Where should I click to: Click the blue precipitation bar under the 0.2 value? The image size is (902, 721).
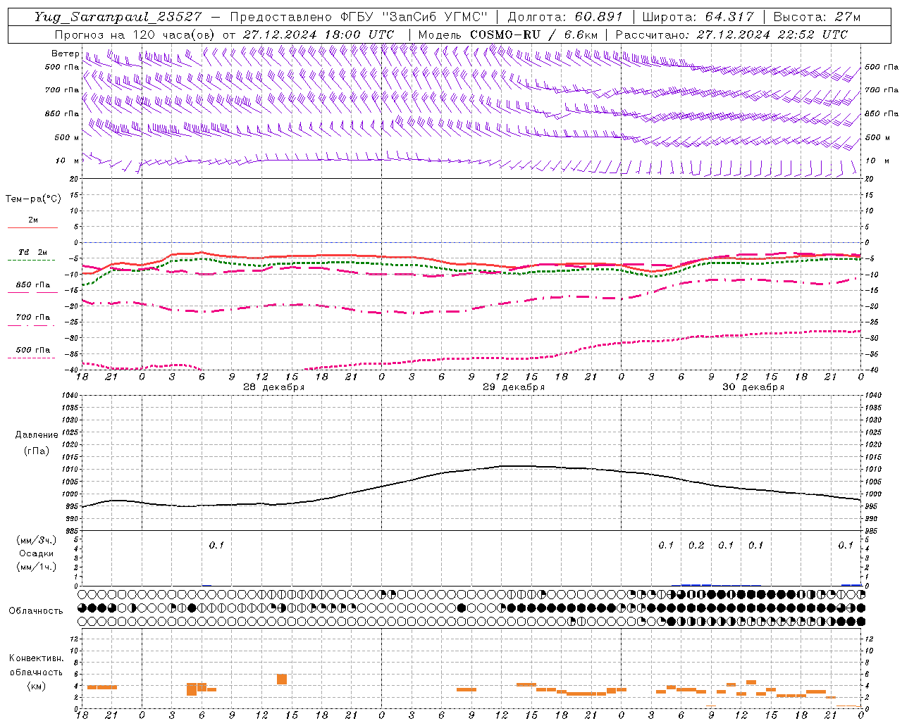696,584
